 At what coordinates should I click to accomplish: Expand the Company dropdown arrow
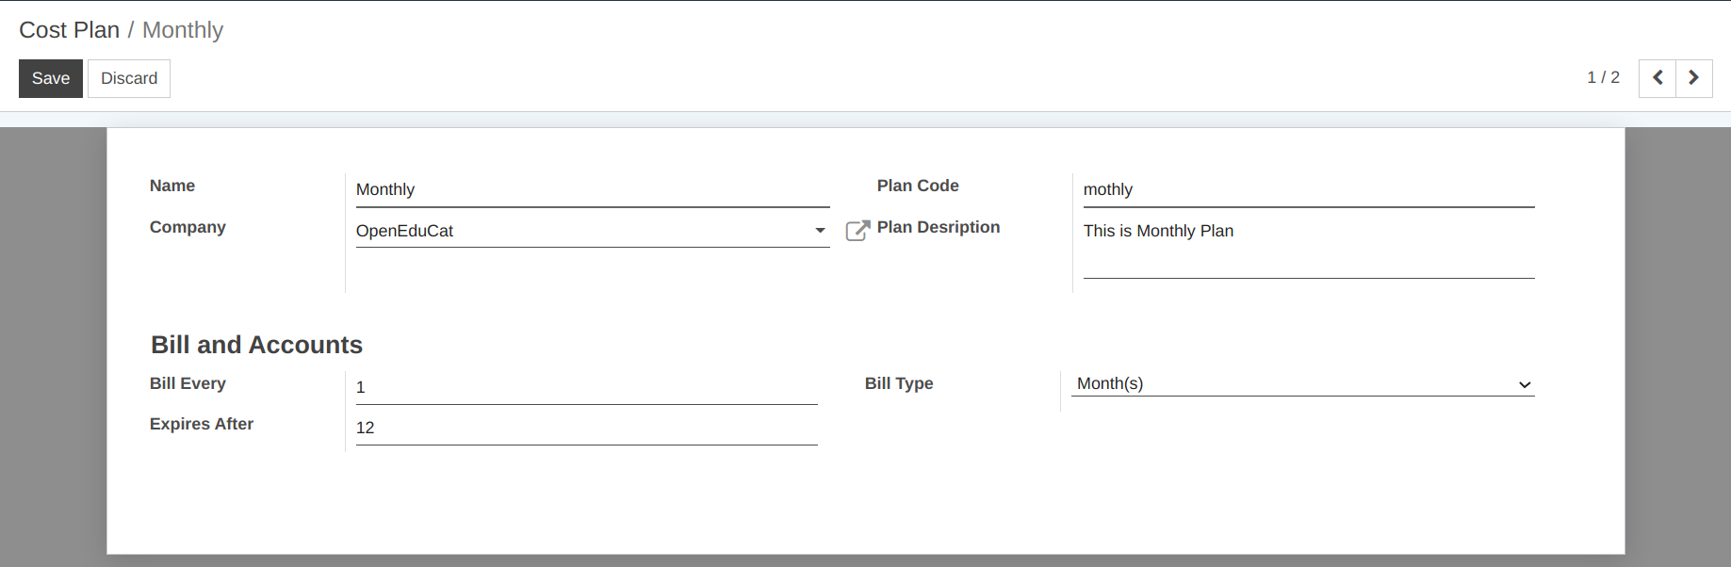click(x=820, y=231)
